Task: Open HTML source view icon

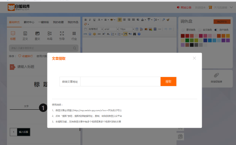Action: point(85,34)
